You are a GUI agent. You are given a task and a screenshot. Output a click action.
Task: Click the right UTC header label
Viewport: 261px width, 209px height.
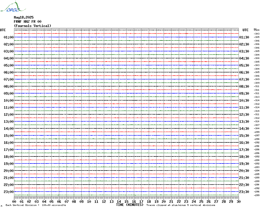click(x=245, y=30)
